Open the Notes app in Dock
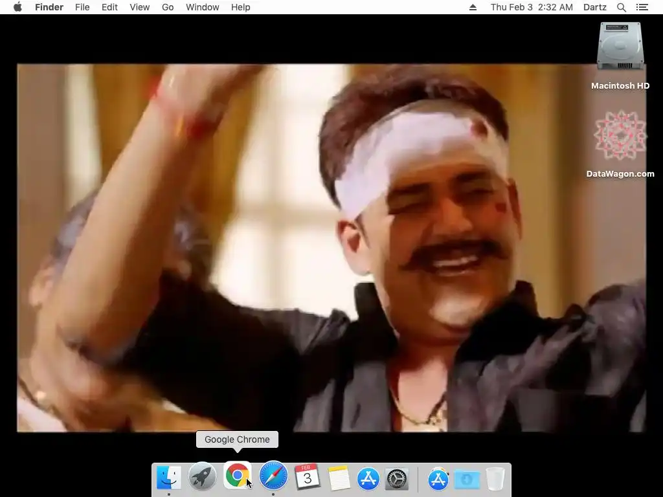The width and height of the screenshot is (663, 497). tap(339, 478)
